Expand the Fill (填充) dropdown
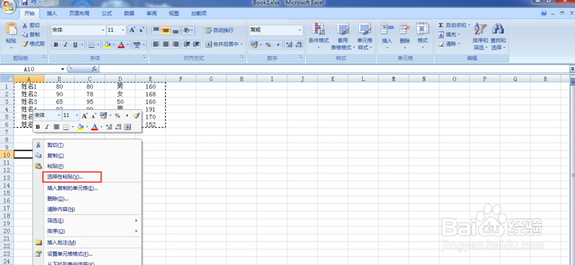This screenshot has height=265, width=575. 459,35
